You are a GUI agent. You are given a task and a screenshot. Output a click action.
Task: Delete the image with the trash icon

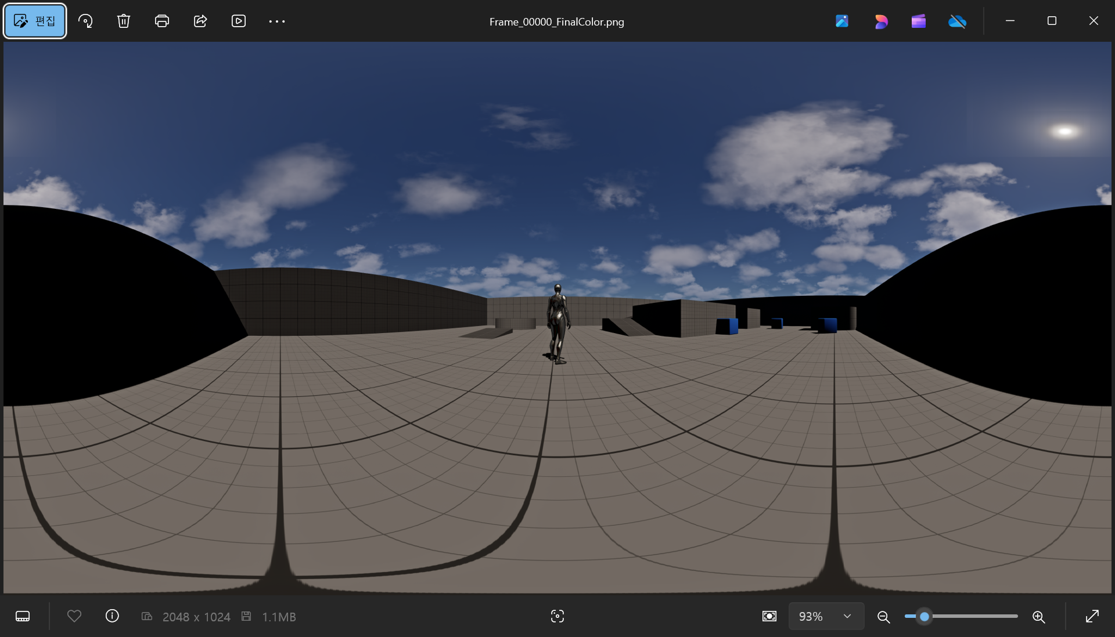124,21
